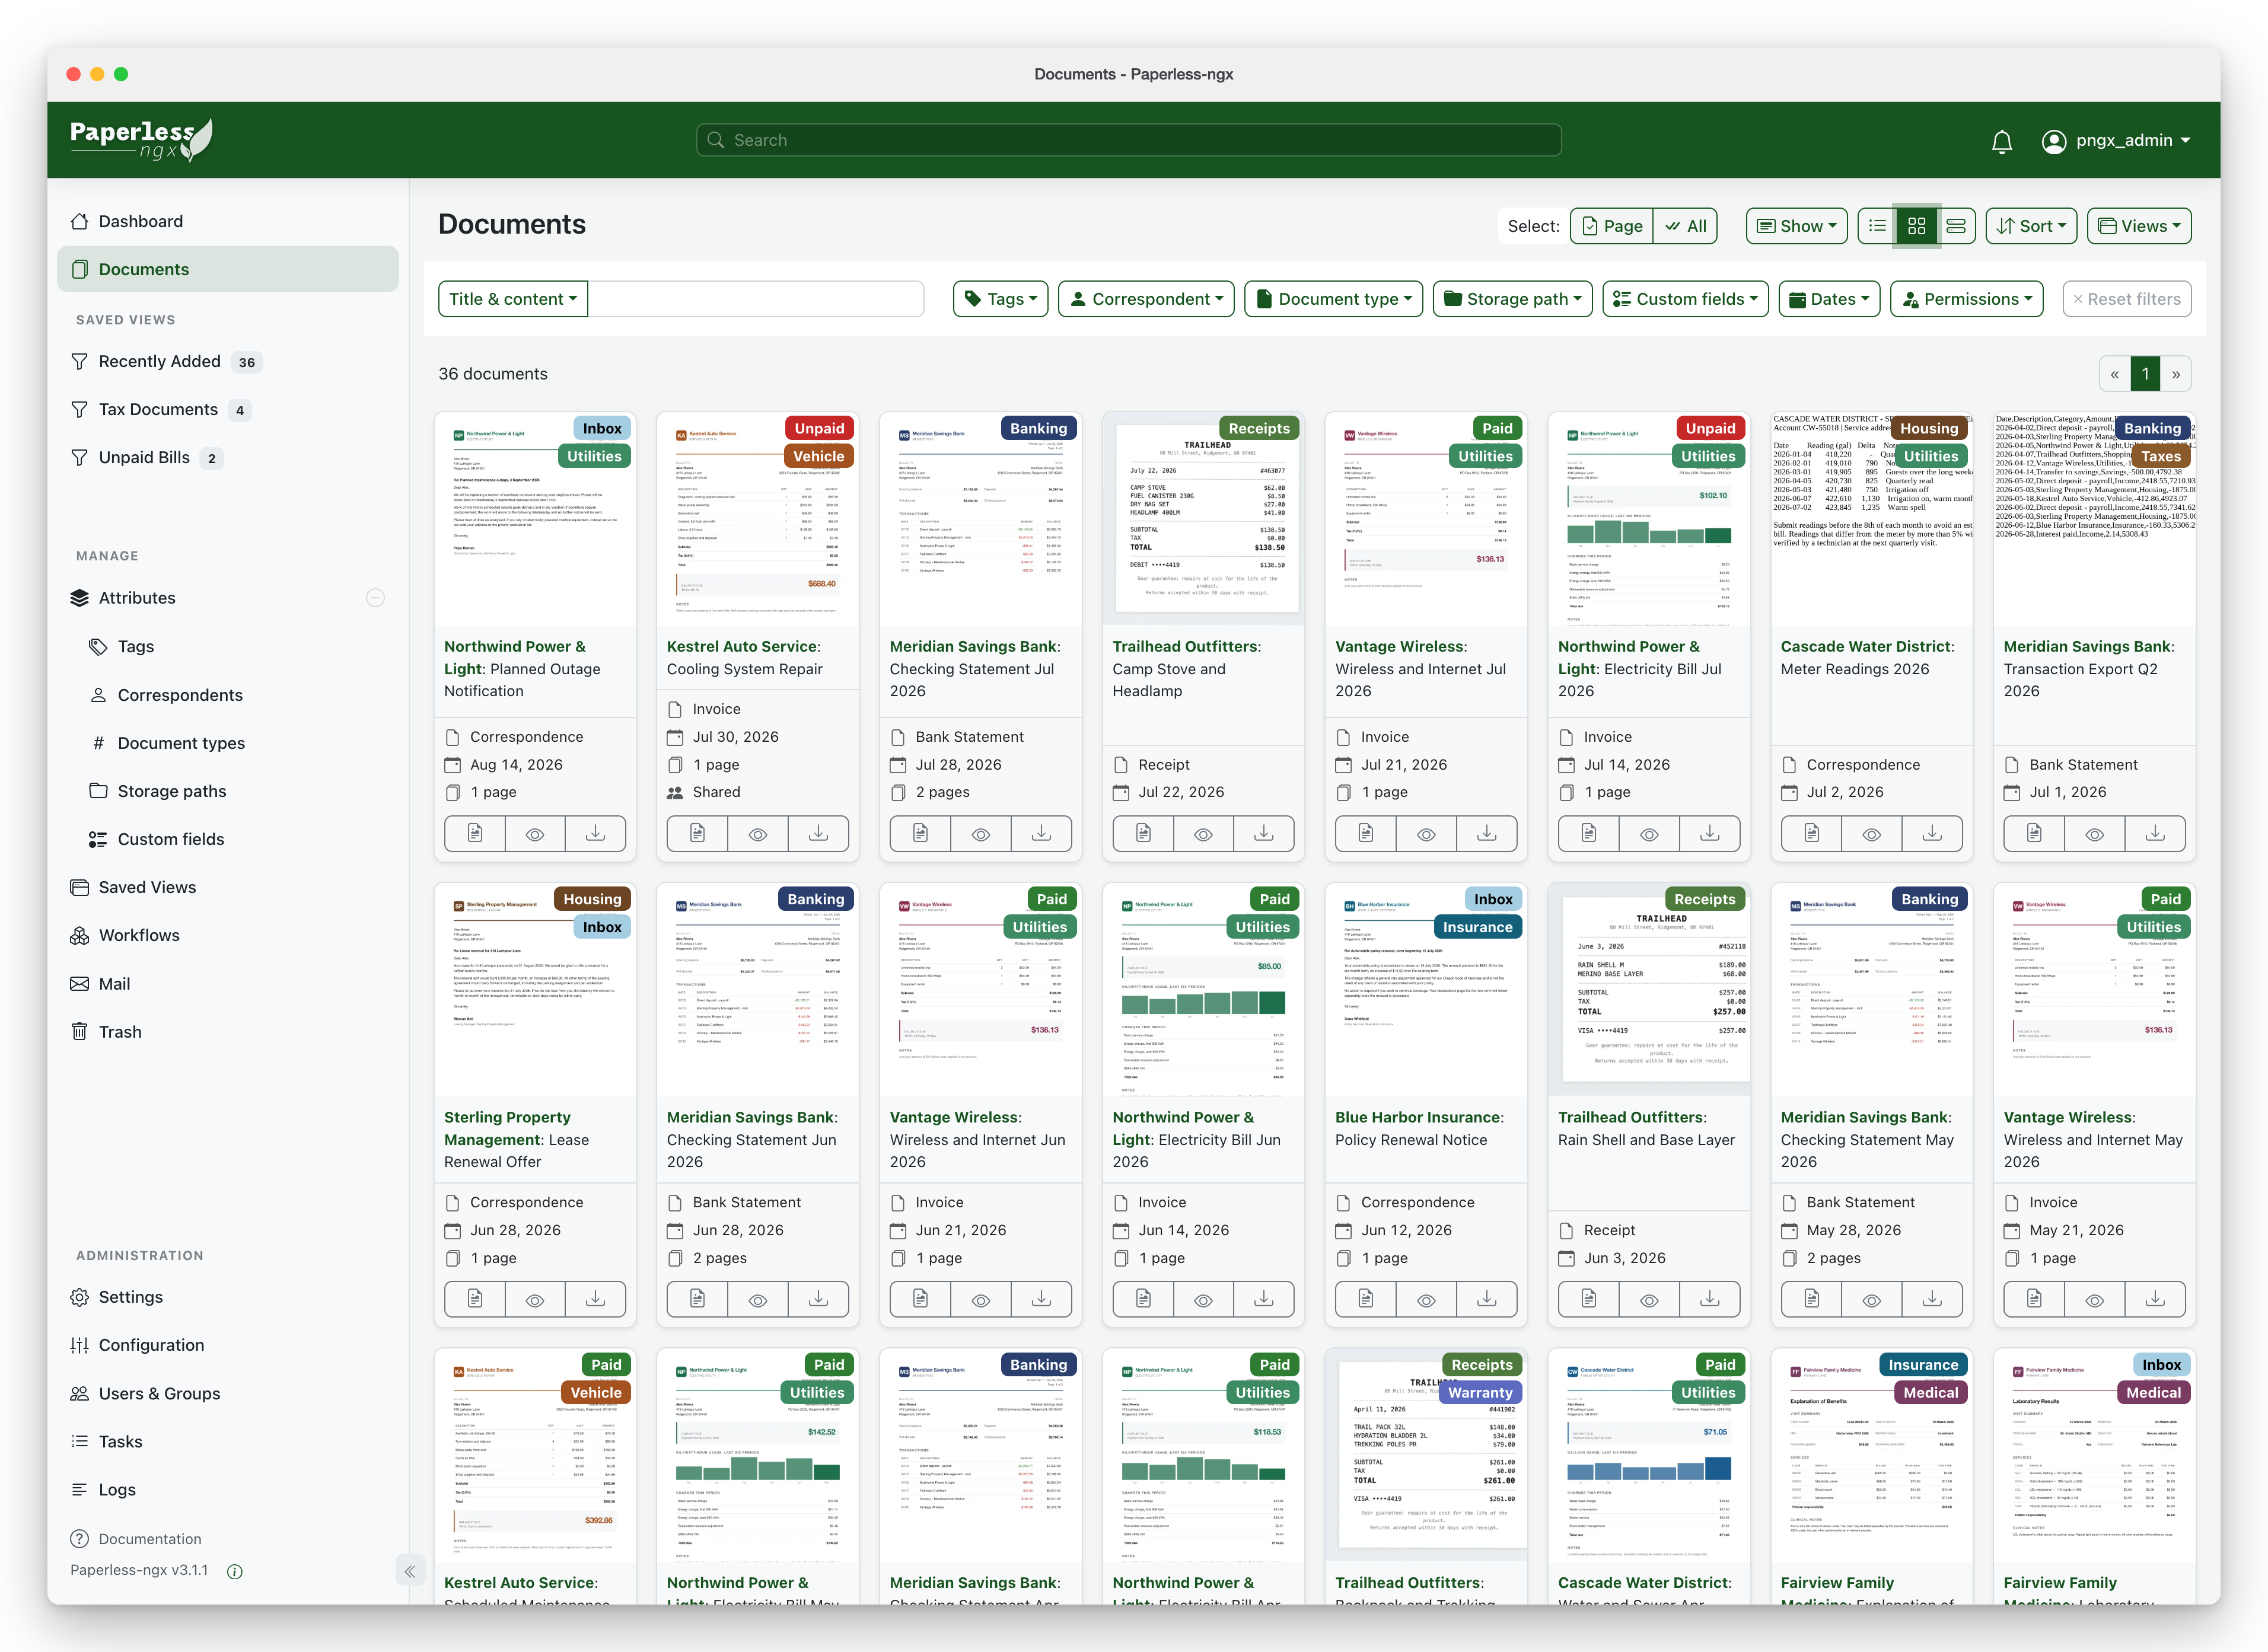Open the Workflows section
The height and width of the screenshot is (1652, 2268).
pos(228,935)
